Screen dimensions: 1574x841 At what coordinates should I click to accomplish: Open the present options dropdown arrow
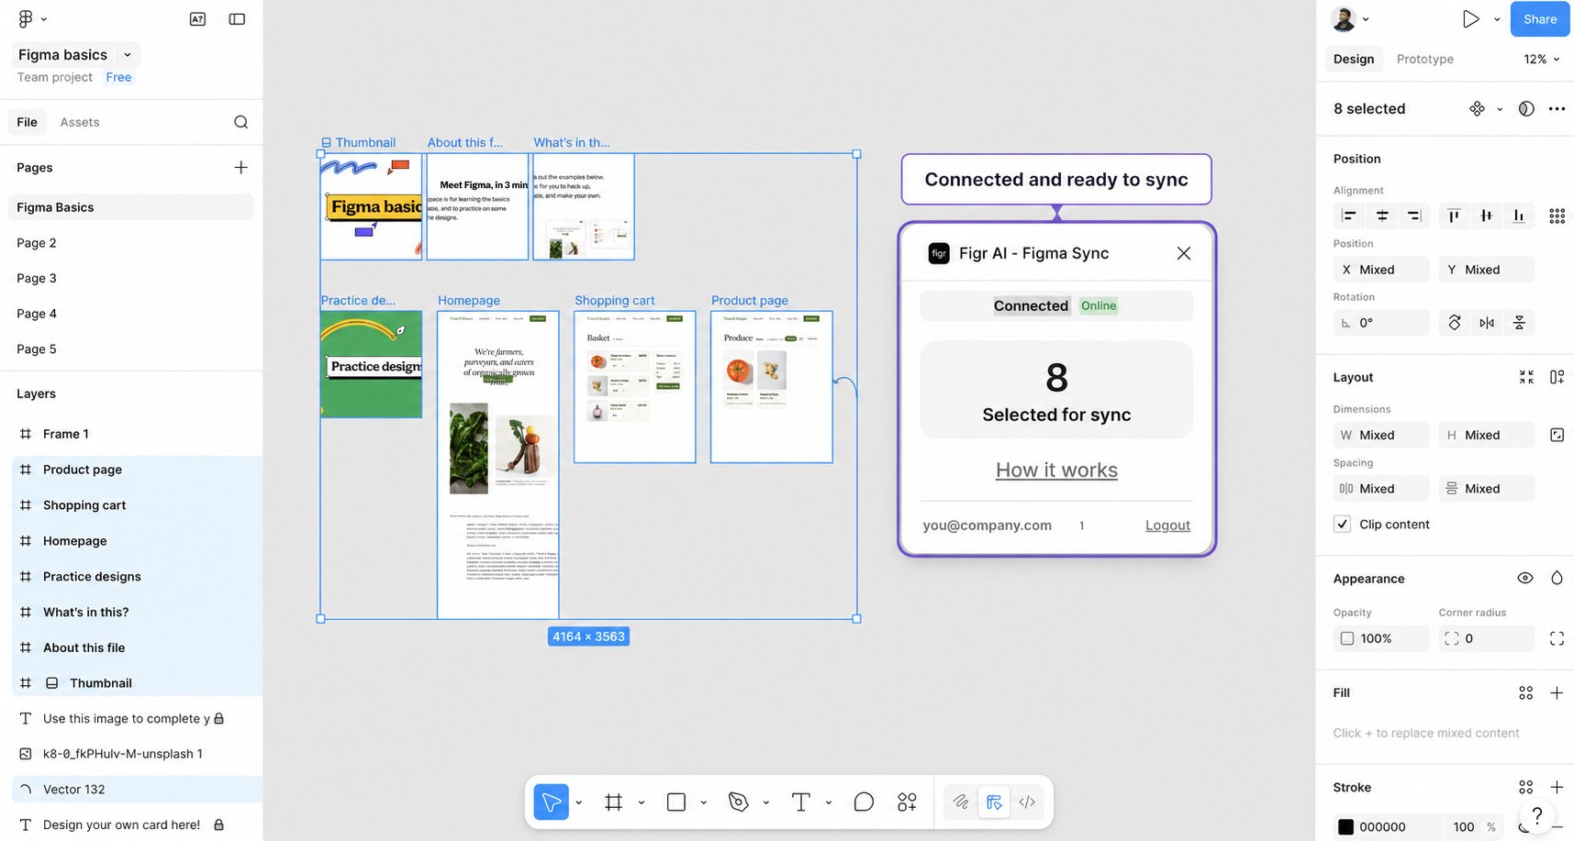coord(1497,19)
